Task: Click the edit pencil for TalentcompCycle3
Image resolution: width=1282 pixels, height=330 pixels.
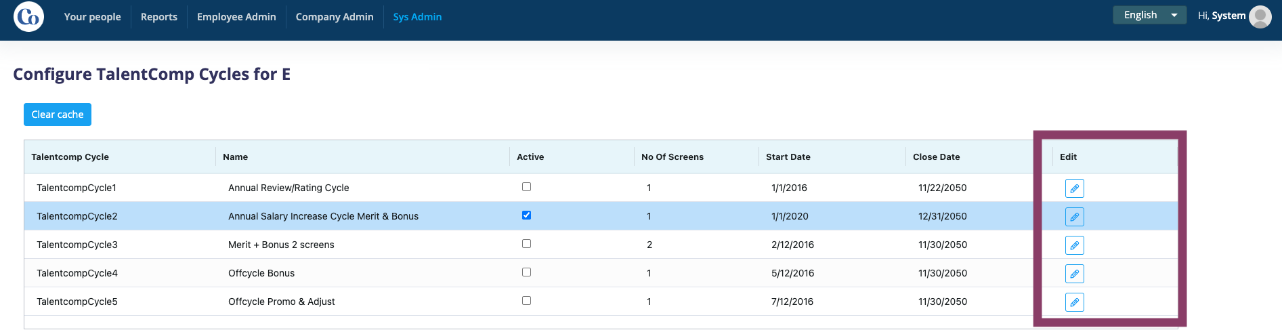Action: [1074, 245]
